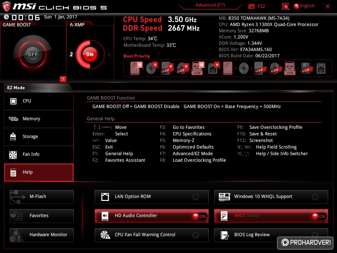The width and height of the screenshot is (337, 253).
Task: Open the search magnifier icon in top bar
Action: coord(285,6)
